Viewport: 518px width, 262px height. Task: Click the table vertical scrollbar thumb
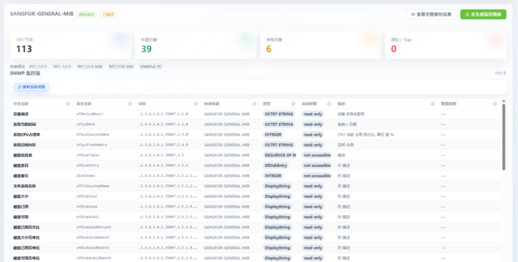pos(503,137)
